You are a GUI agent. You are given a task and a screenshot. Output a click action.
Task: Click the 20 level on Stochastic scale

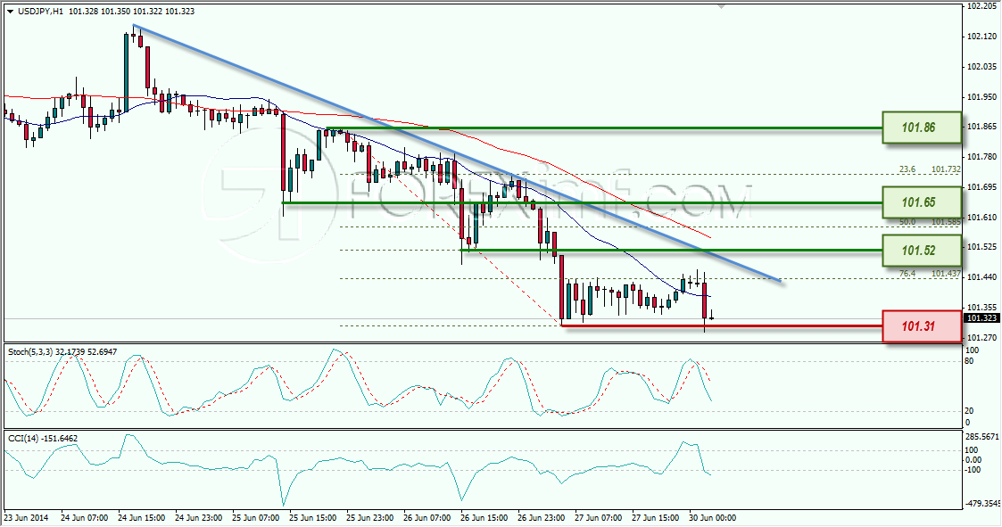pos(969,411)
